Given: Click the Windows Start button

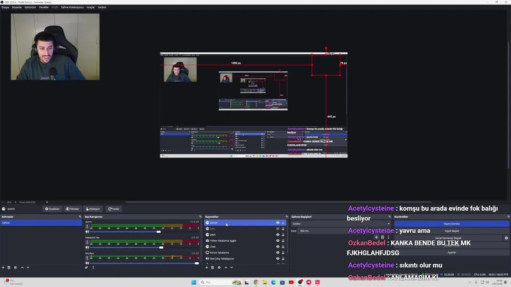Looking at the screenshot, I should click(194, 282).
